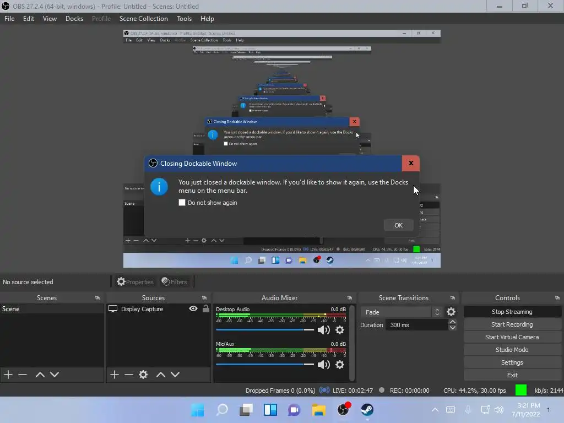Select the Scene item in Scenes list
This screenshot has width=564, height=423.
tap(52, 308)
